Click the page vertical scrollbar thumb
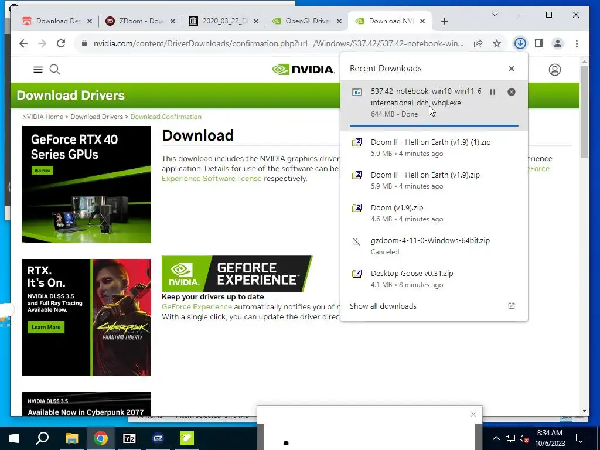The image size is (600, 450). (x=584, y=112)
